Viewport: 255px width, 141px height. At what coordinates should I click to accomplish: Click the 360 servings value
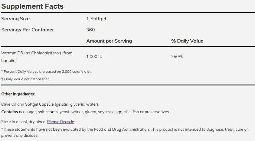point(90,30)
